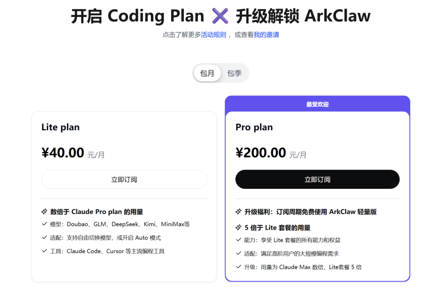Image resolution: width=437 pixels, height=290 pixels.
Task: Select the 包月 billing option
Action: (x=207, y=73)
